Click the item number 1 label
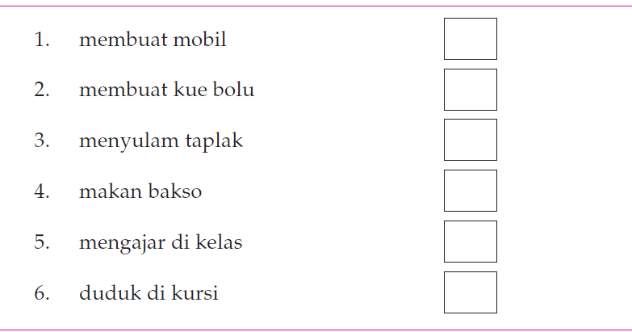Image resolution: width=632 pixels, height=332 pixels. pyautogui.click(x=42, y=40)
